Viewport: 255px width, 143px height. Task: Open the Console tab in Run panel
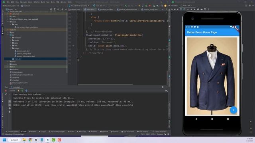[12, 91]
